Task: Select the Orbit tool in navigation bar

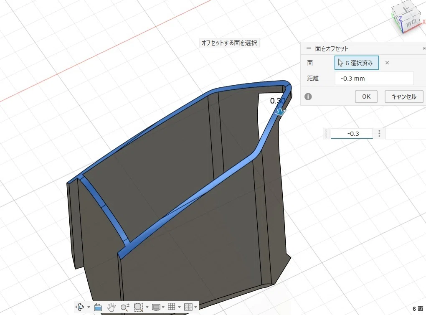Action: coord(80,307)
